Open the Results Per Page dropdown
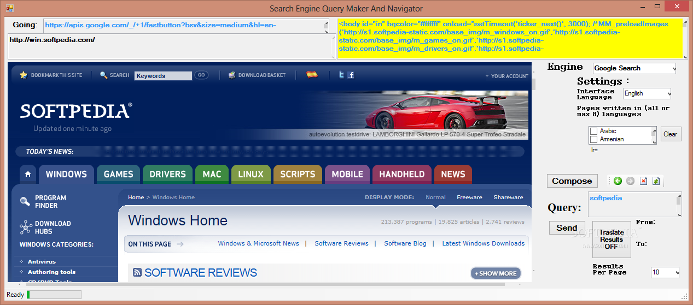Image resolution: width=693 pixels, height=305 pixels. click(x=665, y=272)
